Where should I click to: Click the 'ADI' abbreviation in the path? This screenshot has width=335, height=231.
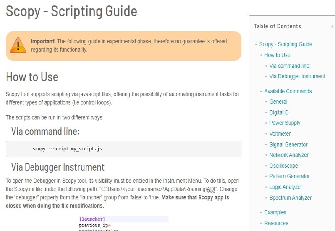pos(211,189)
